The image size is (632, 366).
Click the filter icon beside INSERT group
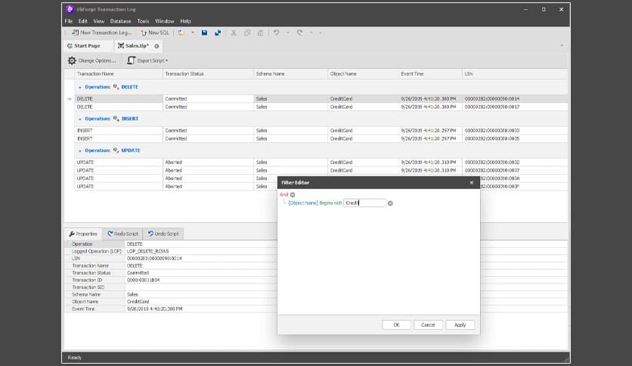tap(116, 119)
